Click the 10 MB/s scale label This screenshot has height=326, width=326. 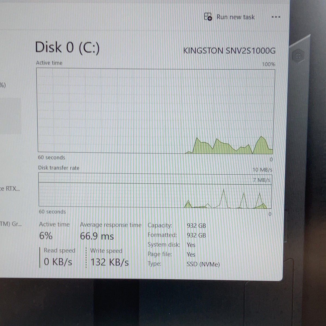click(262, 170)
